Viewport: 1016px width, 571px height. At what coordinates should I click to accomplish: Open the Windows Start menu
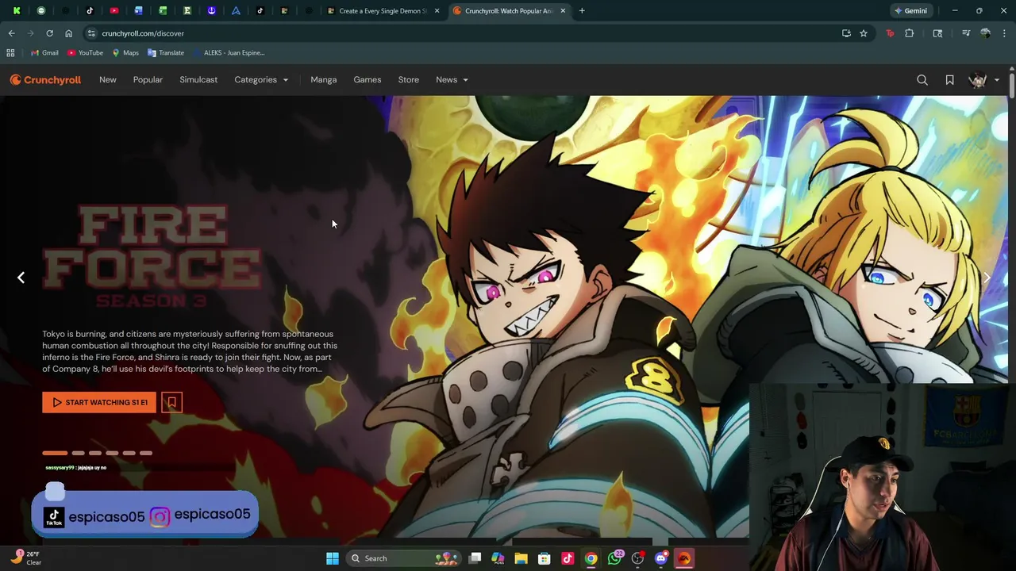(x=333, y=558)
